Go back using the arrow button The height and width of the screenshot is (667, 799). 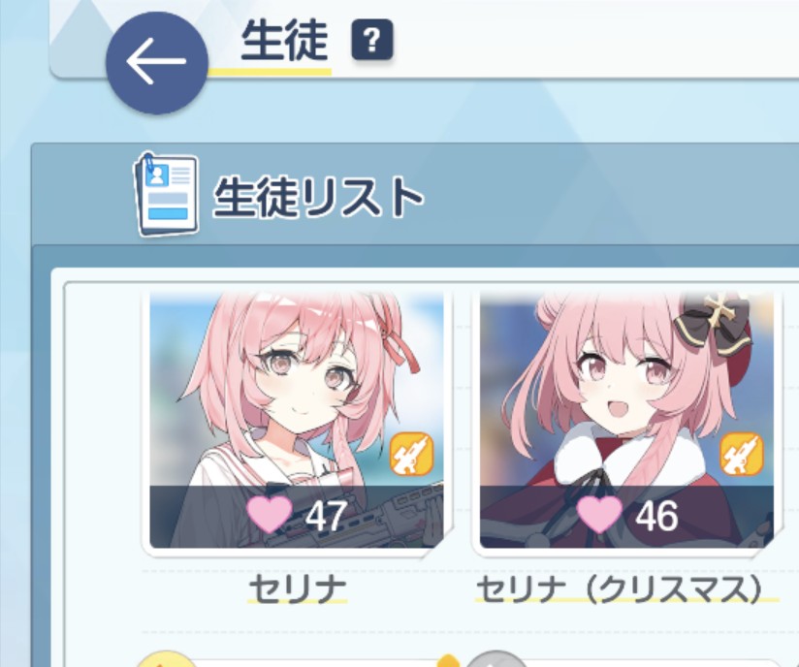click(x=156, y=63)
